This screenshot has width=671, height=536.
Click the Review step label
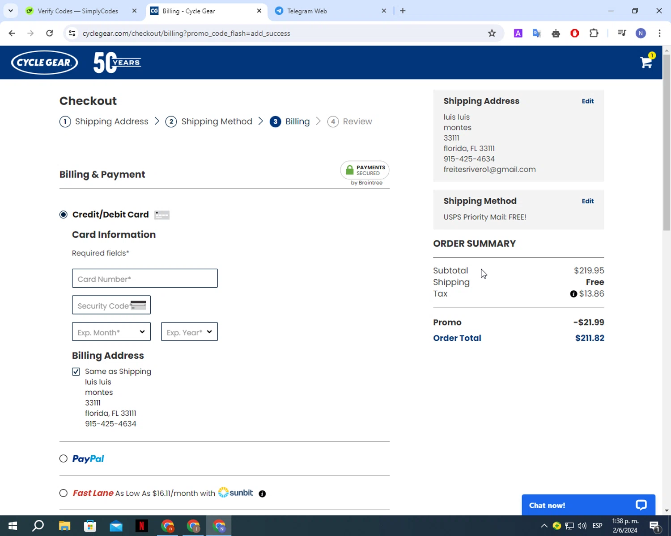point(357,121)
